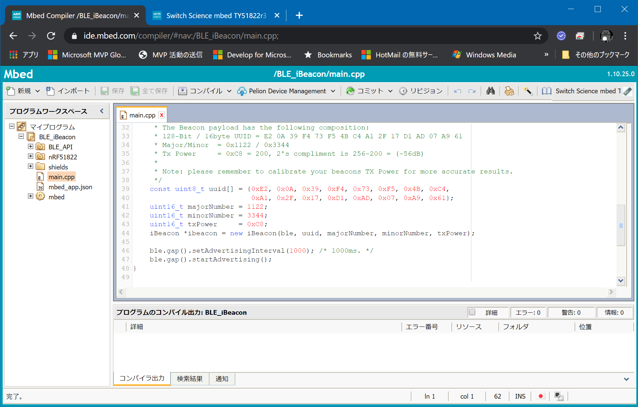Screen dimensions: 638x407
Task: Switch to 通知 tab
Action: (x=222, y=379)
